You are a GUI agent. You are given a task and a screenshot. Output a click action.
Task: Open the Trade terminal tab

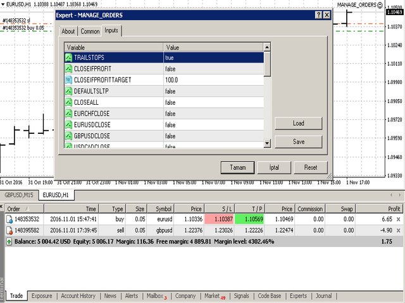(16, 296)
